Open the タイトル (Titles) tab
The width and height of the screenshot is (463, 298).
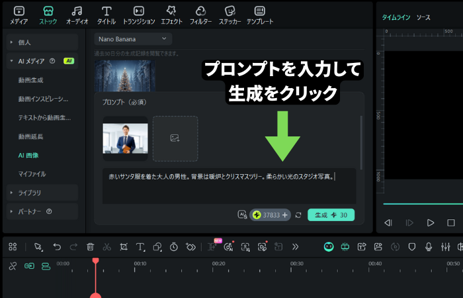tap(106, 15)
